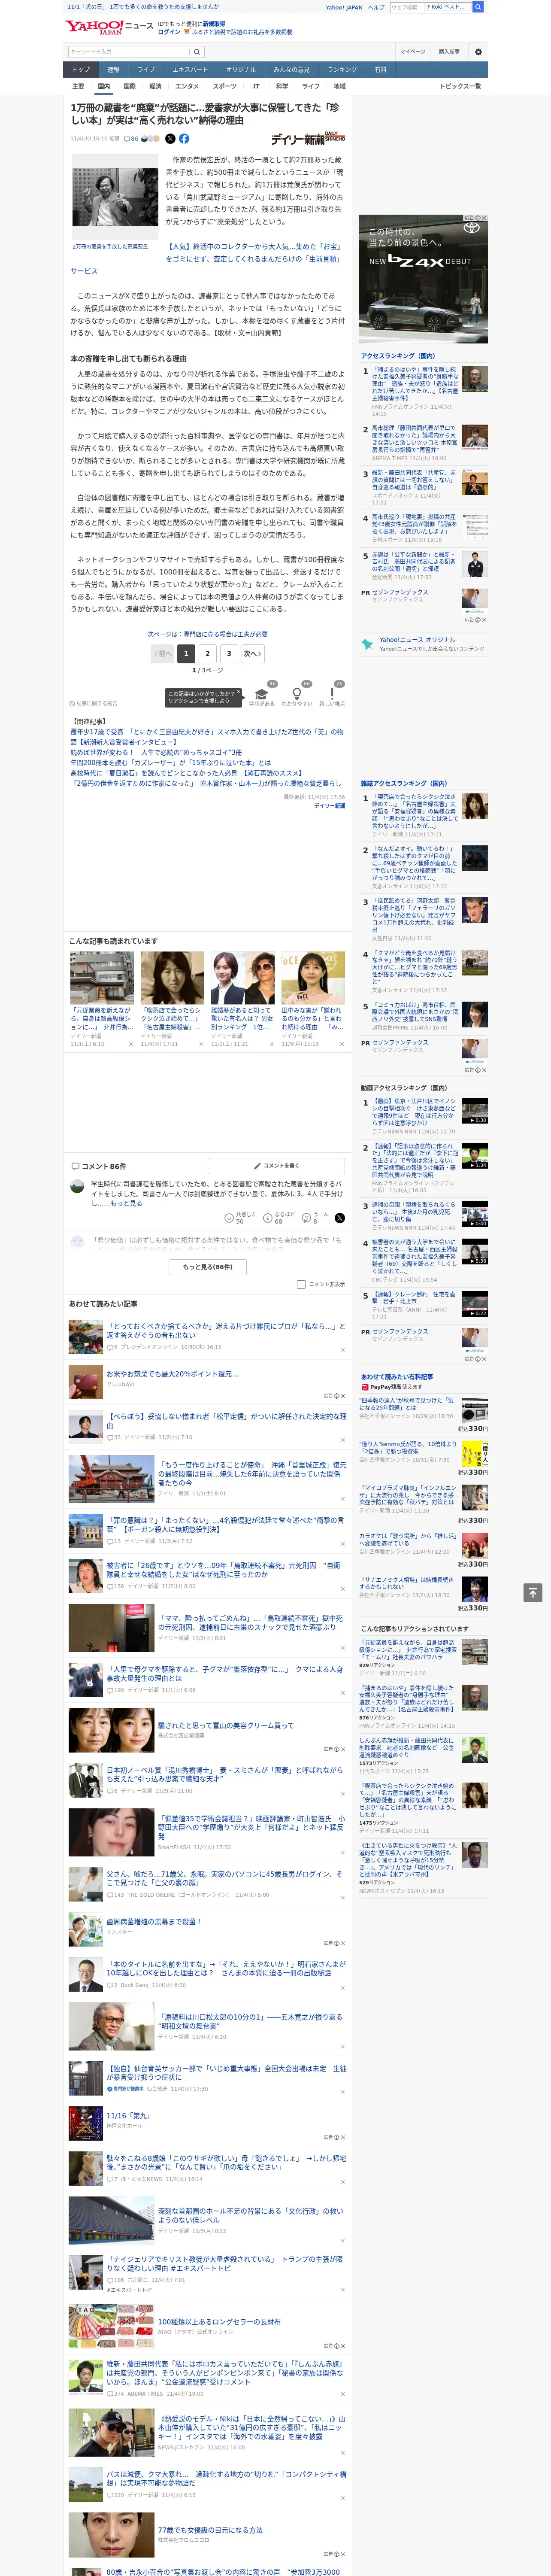Click the ログイン link
This screenshot has height=2576, width=551.
169,32
